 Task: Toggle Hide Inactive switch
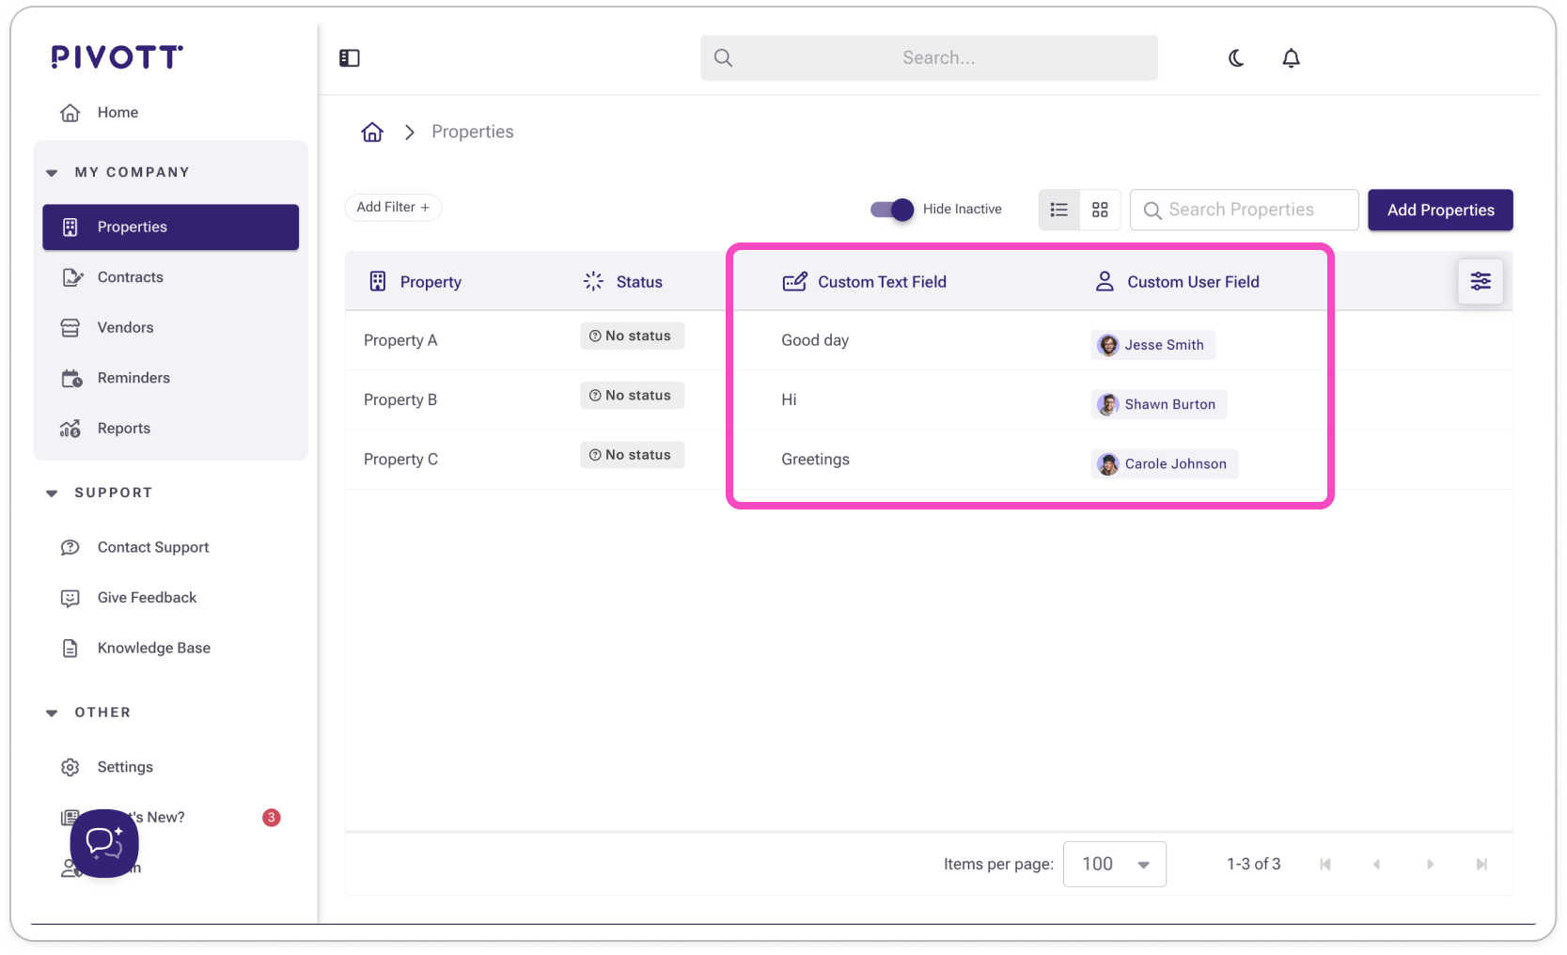tap(892, 210)
